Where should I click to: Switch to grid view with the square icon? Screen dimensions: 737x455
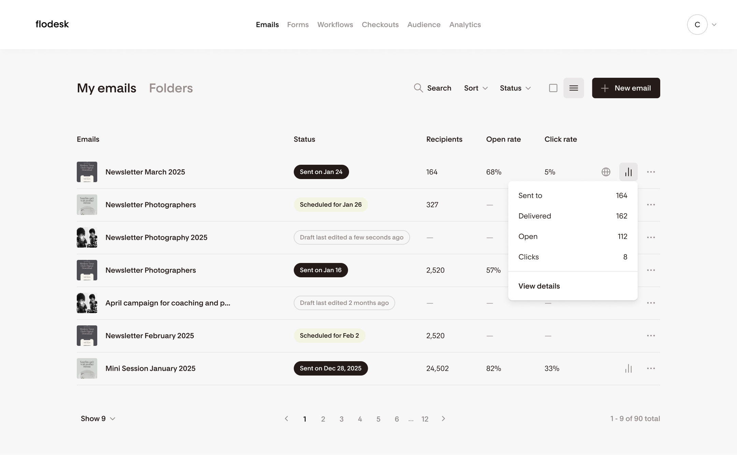pyautogui.click(x=553, y=88)
